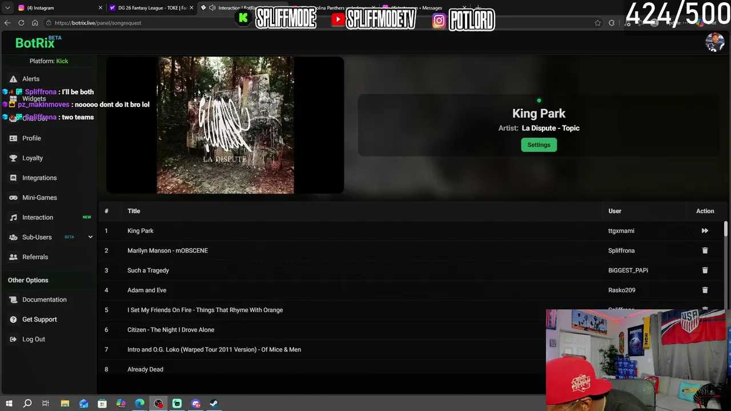731x411 pixels.
Task: Click the Platform: Kick label
Action: tap(49, 61)
